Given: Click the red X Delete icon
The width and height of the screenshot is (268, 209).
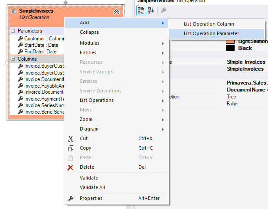Looking at the screenshot, I should pos(70,167).
